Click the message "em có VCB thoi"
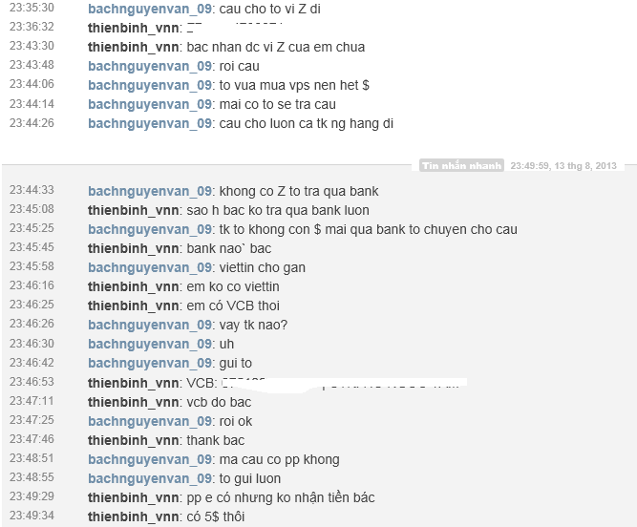637x527 pixels. 233,306
